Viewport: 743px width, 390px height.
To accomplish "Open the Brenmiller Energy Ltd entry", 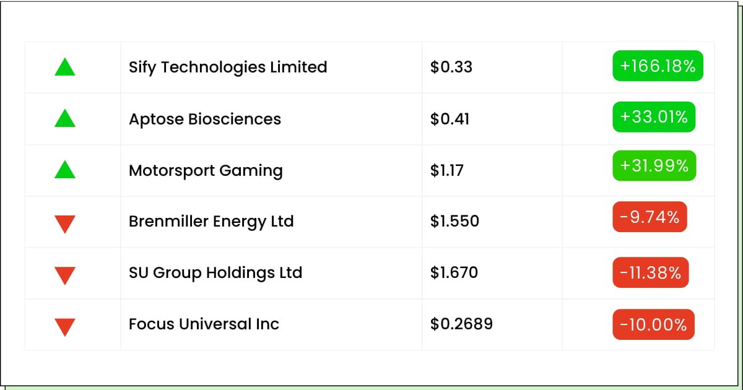I will (x=211, y=221).
